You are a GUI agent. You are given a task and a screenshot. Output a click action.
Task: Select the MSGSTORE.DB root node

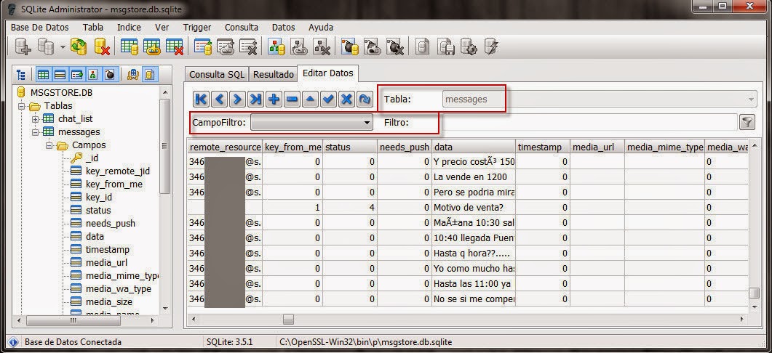61,92
